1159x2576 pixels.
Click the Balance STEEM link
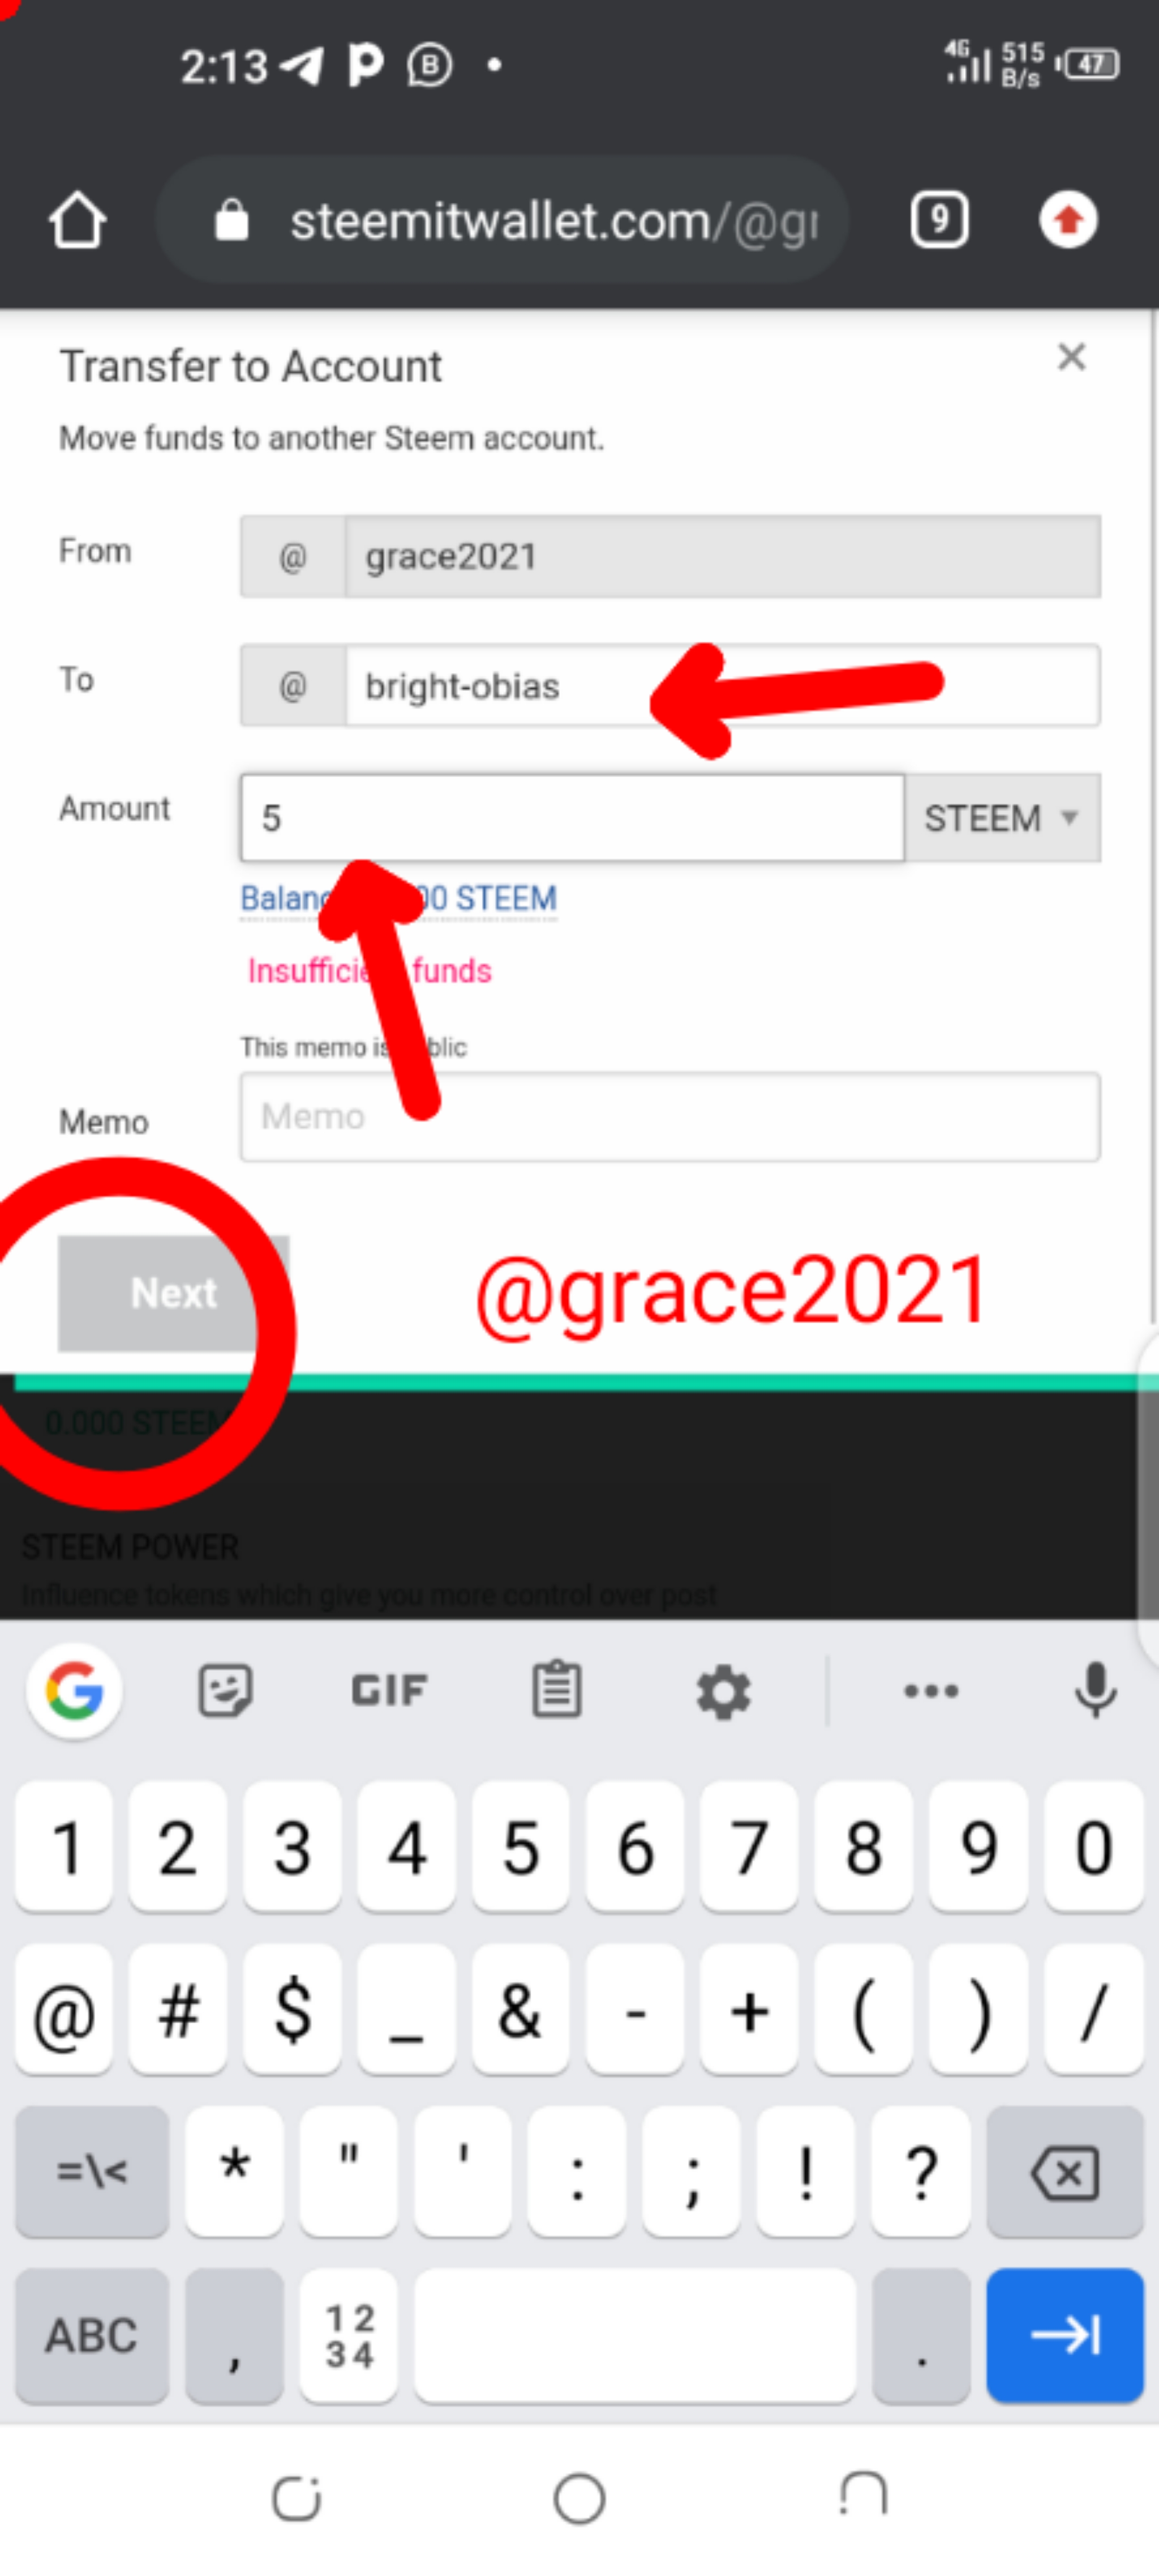(398, 898)
